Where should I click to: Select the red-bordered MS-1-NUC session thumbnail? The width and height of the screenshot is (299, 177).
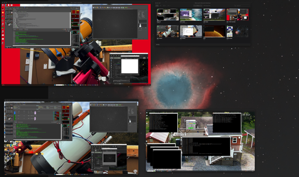click(x=237, y=15)
